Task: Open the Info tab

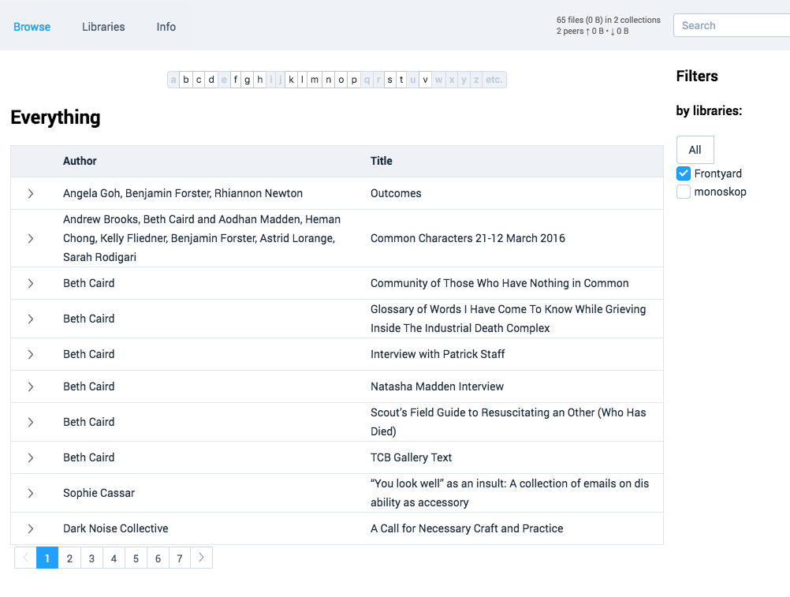Action: 166,27
